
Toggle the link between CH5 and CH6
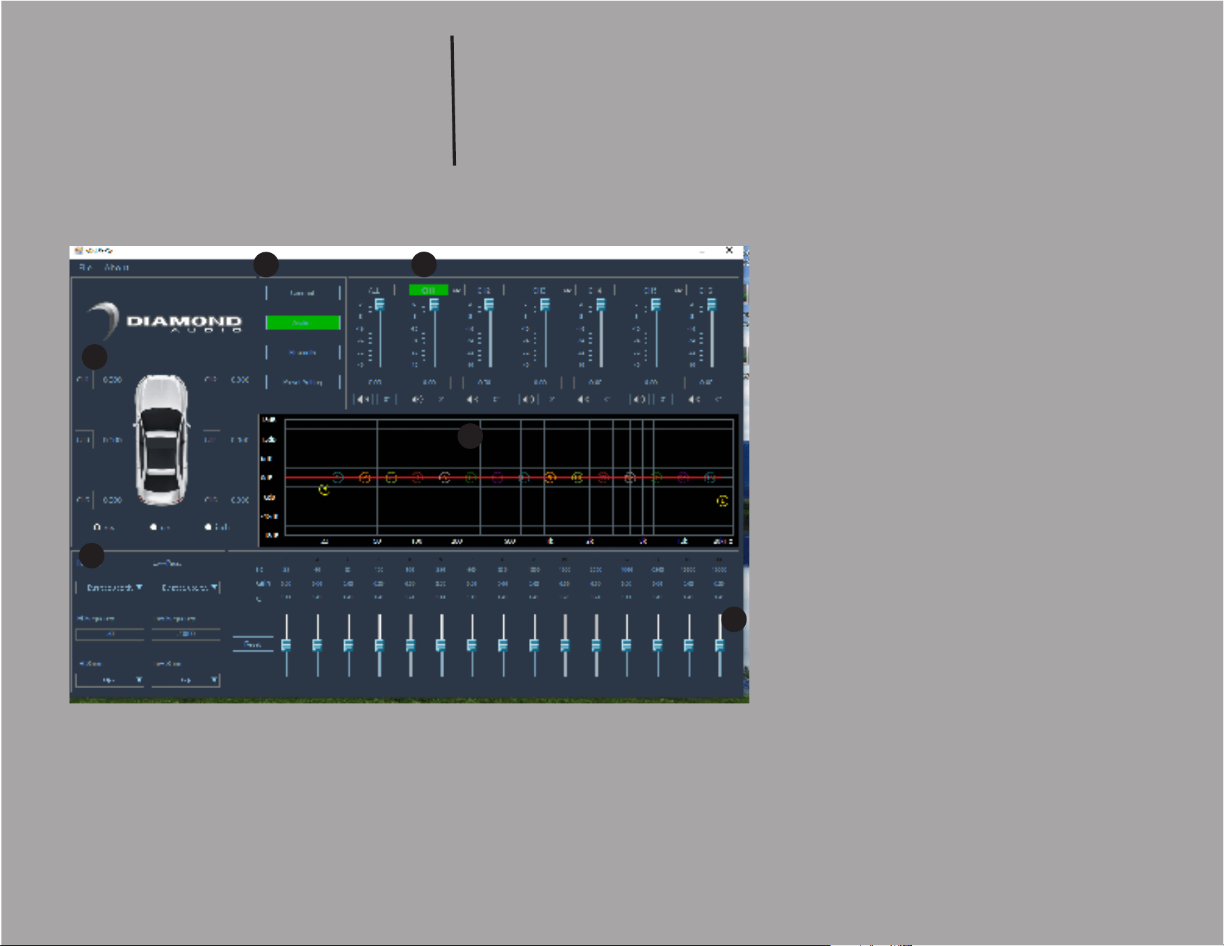pos(678,291)
